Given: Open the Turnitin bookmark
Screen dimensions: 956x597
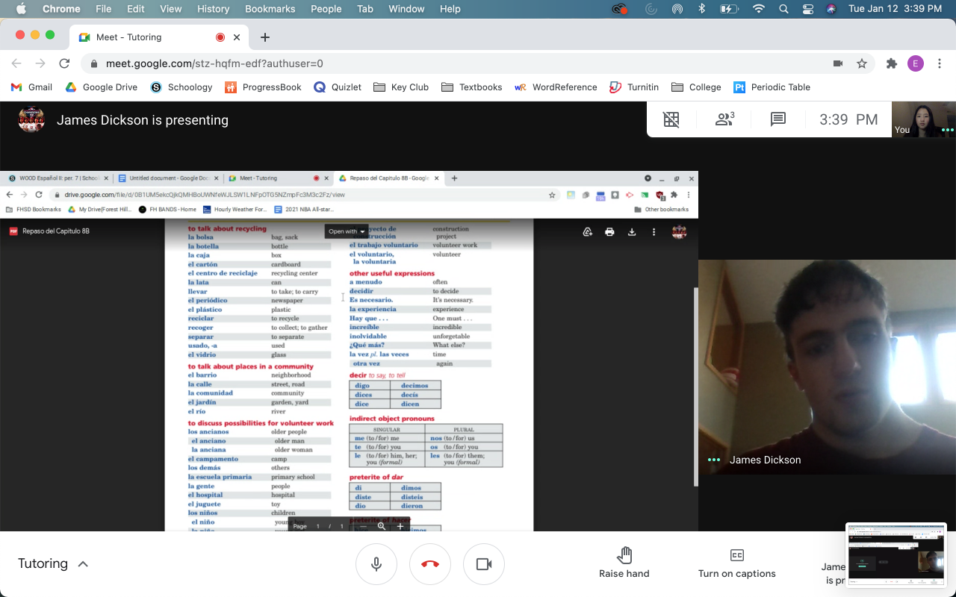Looking at the screenshot, I should pyautogui.click(x=634, y=87).
